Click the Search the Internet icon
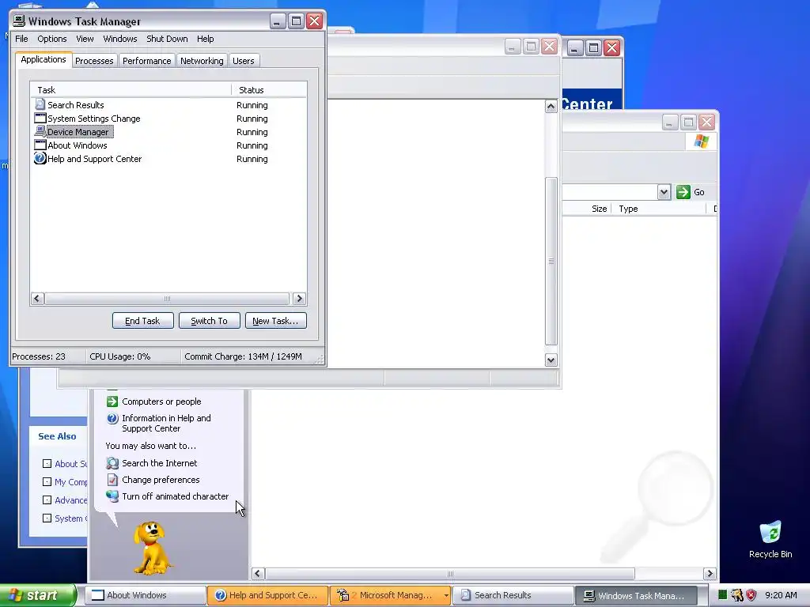The width and height of the screenshot is (810, 607). (112, 463)
